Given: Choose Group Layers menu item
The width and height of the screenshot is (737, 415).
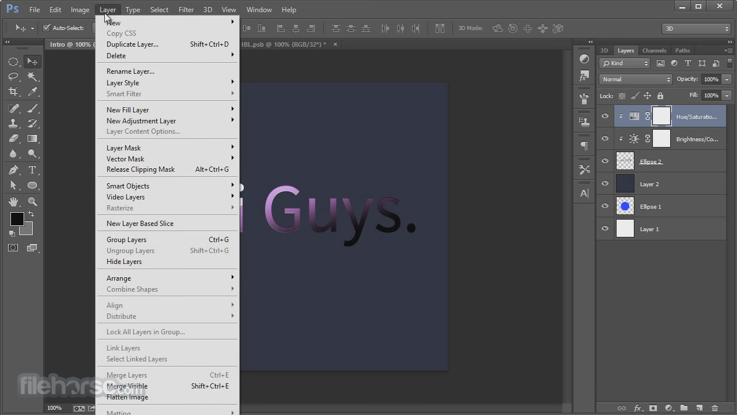Looking at the screenshot, I should pos(167,240).
